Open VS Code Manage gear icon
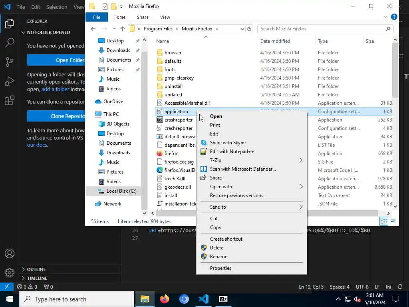 [10, 272]
